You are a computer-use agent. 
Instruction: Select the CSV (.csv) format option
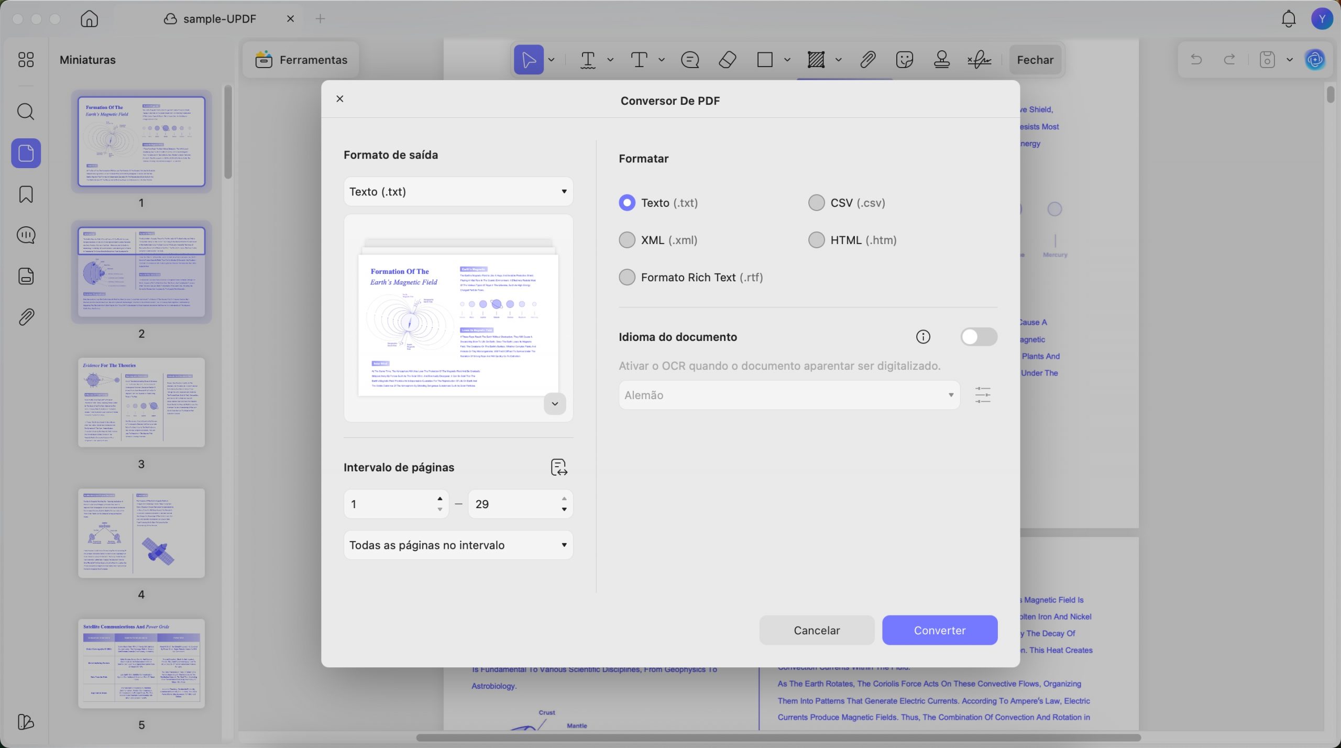pyautogui.click(x=847, y=203)
